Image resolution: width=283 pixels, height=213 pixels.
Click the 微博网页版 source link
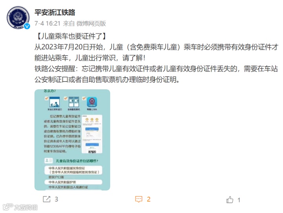pyautogui.click(x=91, y=24)
